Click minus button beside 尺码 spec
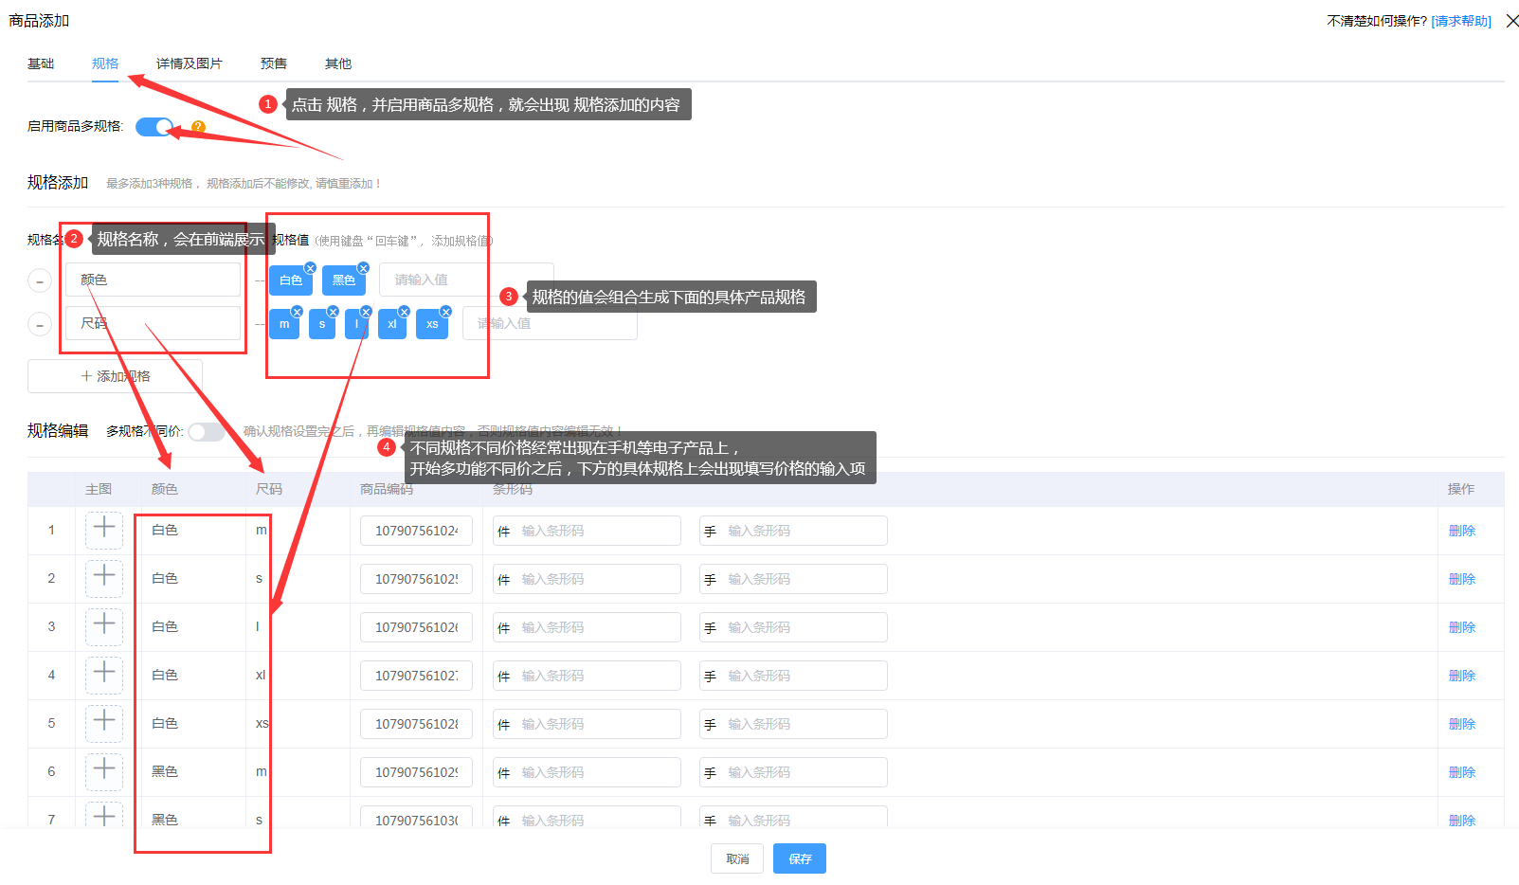The height and width of the screenshot is (885, 1519). 39,325
